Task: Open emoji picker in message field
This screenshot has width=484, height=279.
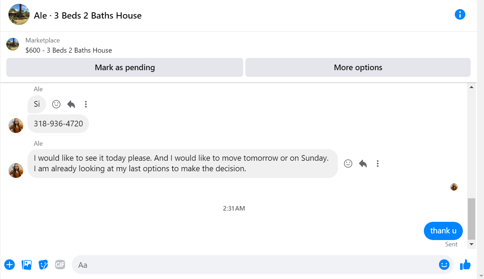Action: pyautogui.click(x=444, y=265)
